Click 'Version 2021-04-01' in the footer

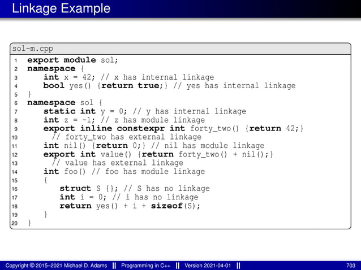point(208,265)
